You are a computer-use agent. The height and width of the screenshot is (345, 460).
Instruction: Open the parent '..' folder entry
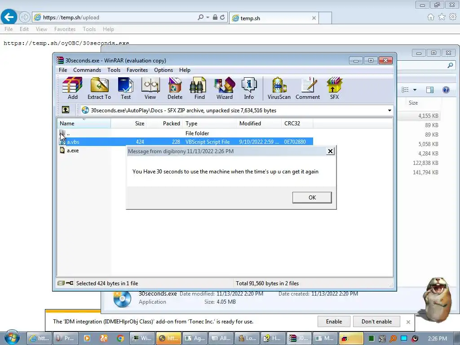[65, 133]
